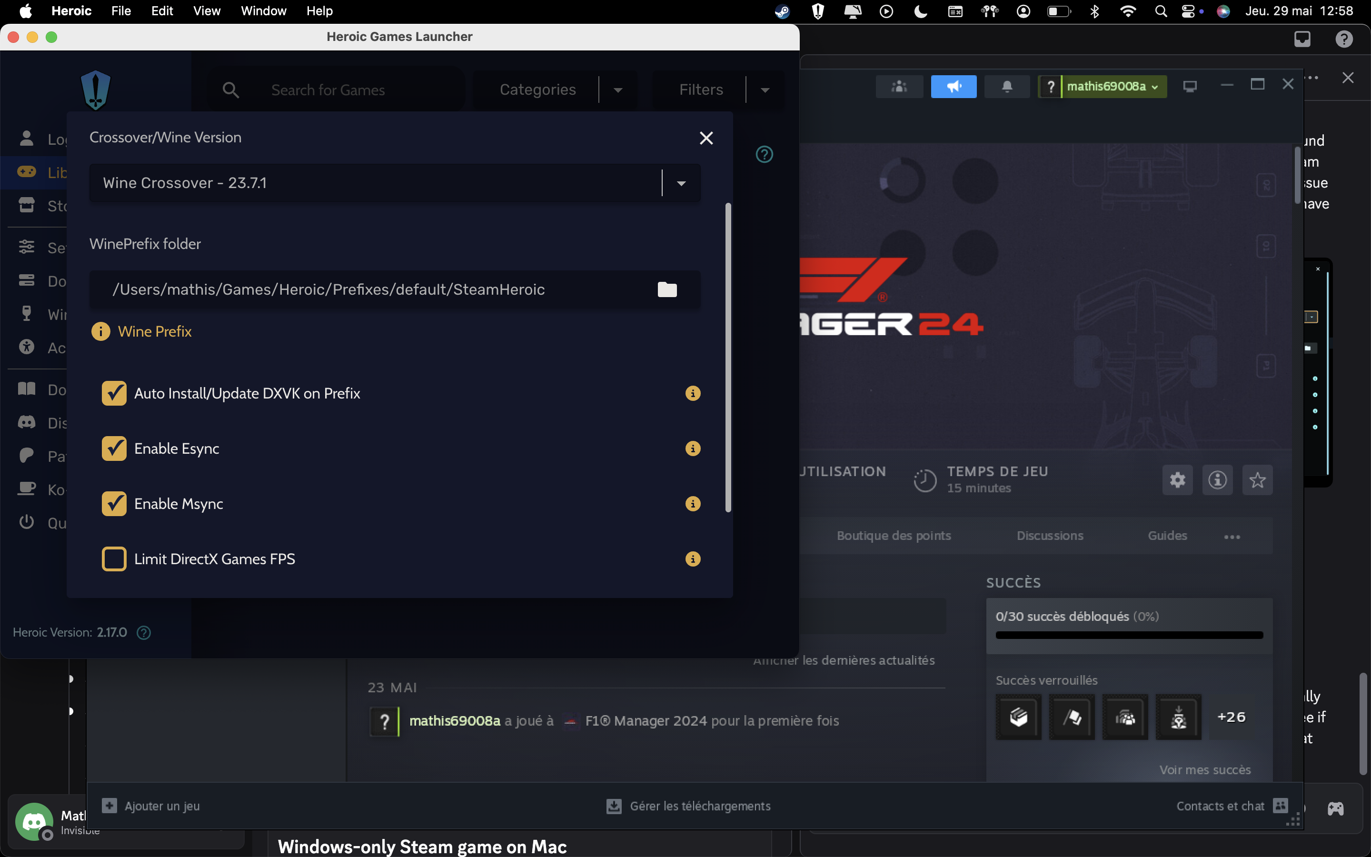Disable the Enable Msync checkbox
The image size is (1371, 857).
pos(114,504)
